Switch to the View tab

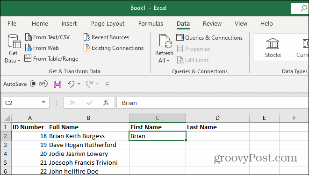[241, 24]
